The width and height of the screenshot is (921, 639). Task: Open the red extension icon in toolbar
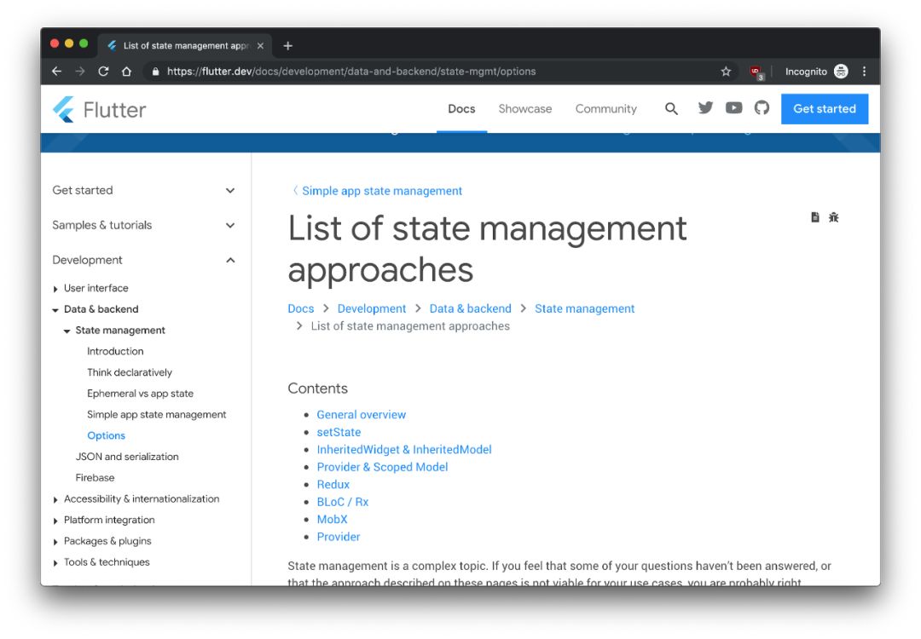pyautogui.click(x=756, y=72)
